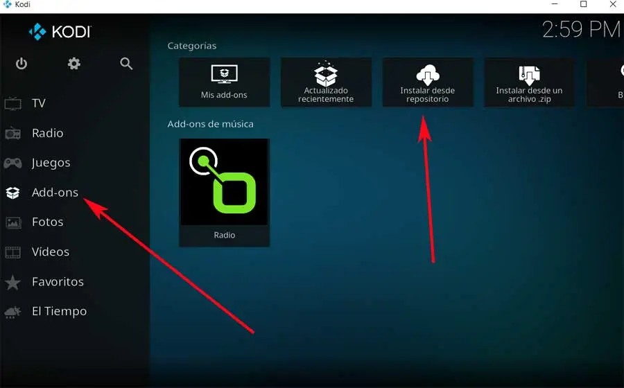The image size is (624, 388).
Task: Click the star icon beside Favoritos
Action: [x=12, y=282]
